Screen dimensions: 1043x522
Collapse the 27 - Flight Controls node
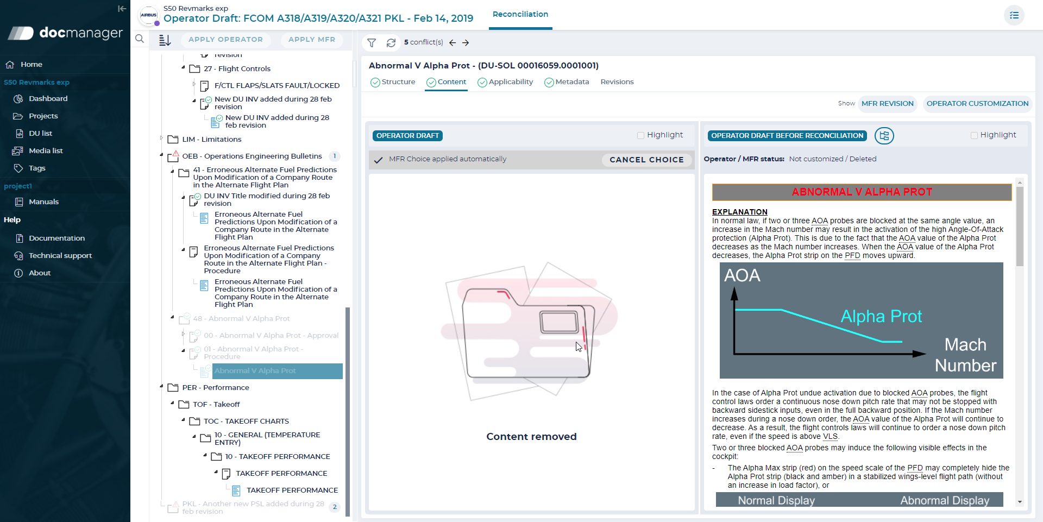click(183, 68)
